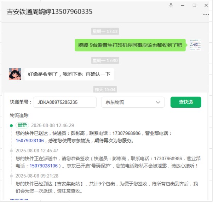This screenshot has width=213, height=202.
Task: Click the time stamp 昨天 15:04
Action: pos(105,89)
